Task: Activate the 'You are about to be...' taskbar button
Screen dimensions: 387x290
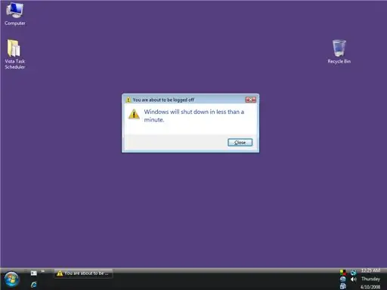Action: [x=83, y=273]
